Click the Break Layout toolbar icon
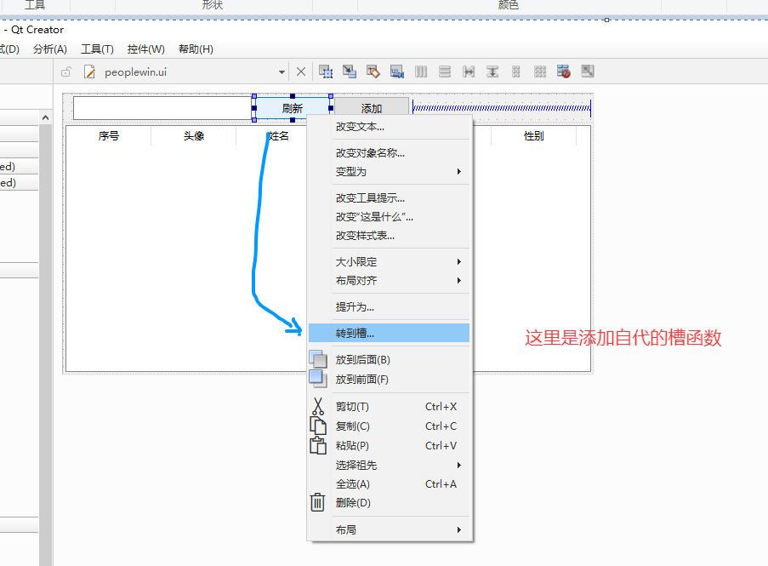 564,71
